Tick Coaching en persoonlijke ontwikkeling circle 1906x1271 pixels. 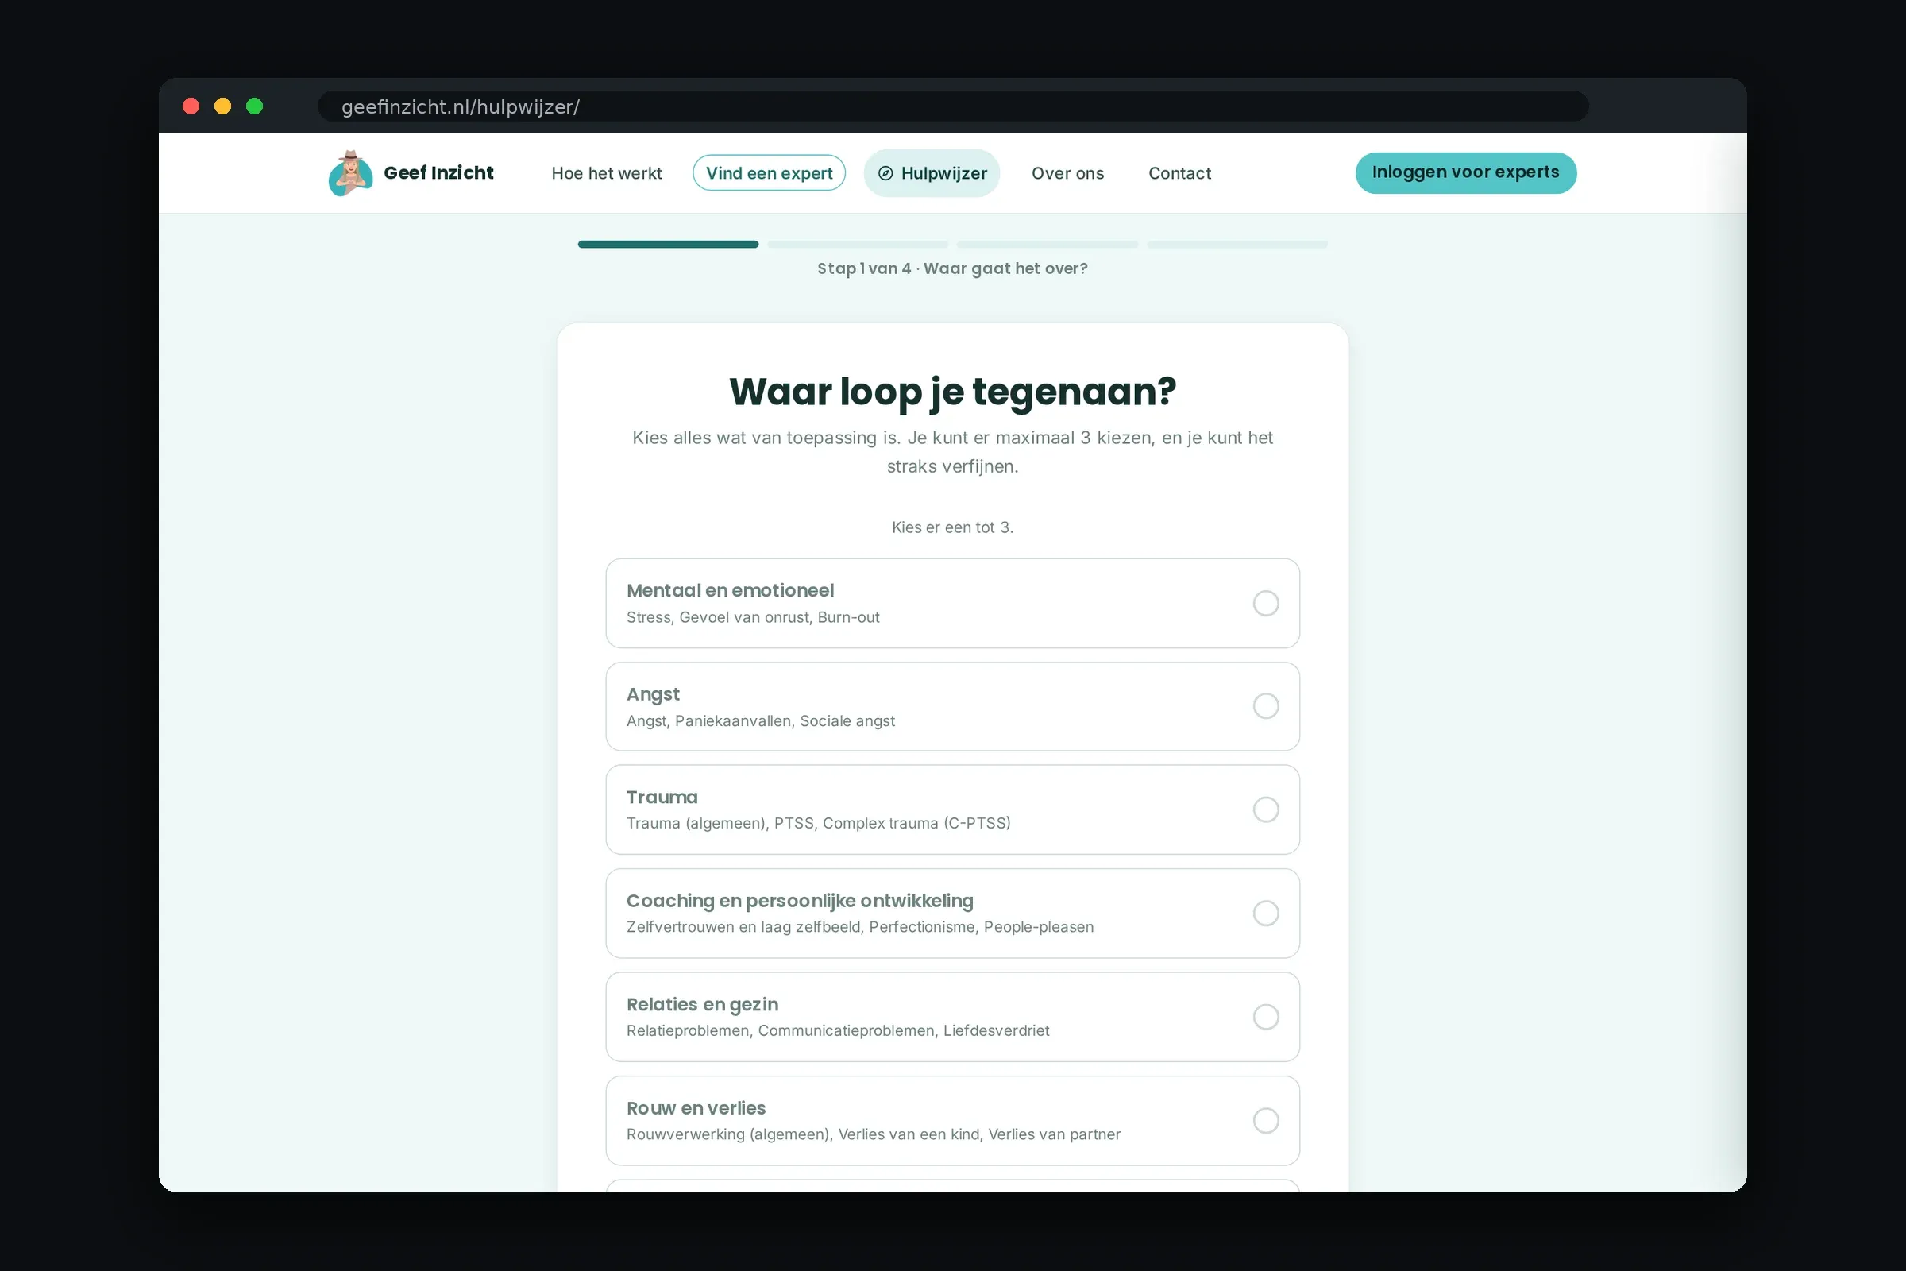[1266, 914]
